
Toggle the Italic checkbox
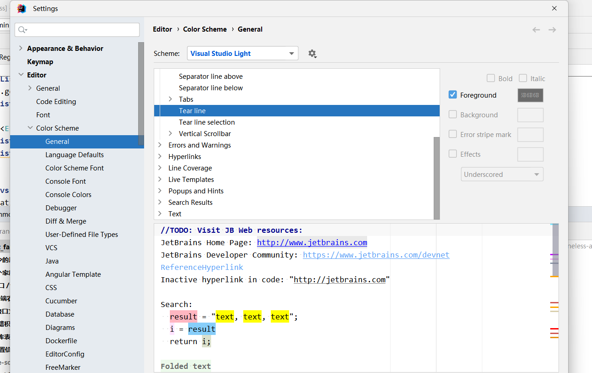click(x=523, y=78)
